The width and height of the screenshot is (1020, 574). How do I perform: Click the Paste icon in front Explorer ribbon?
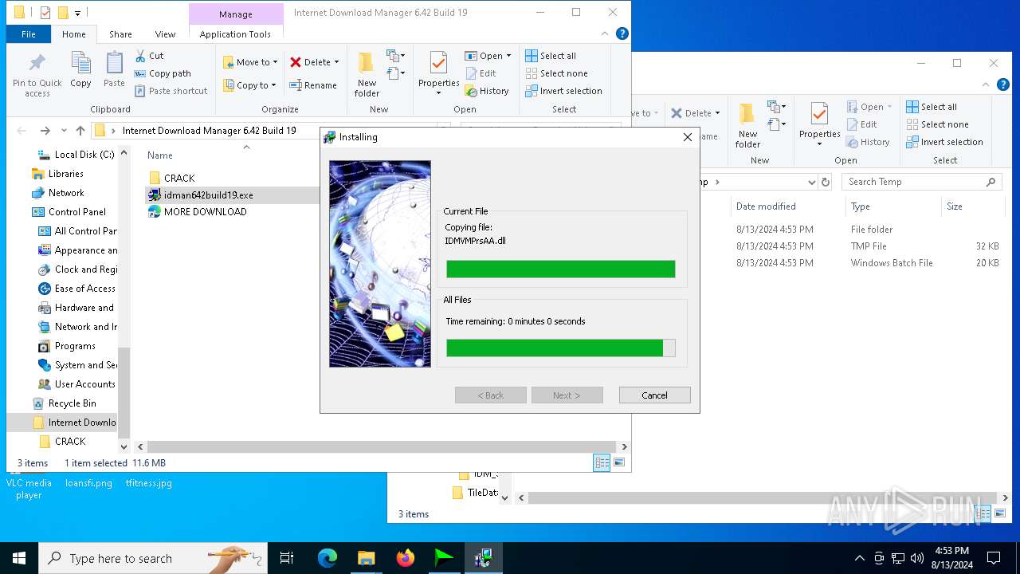pyautogui.click(x=114, y=69)
